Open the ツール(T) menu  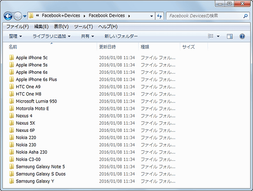[84, 27]
